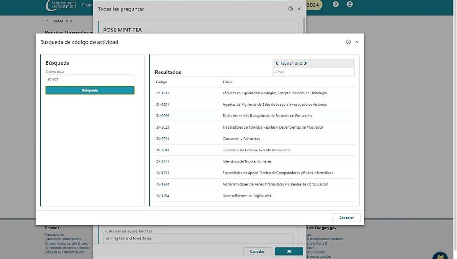Click the previous page arrow in results
Screen dimensions: 457x259
[x=277, y=63]
